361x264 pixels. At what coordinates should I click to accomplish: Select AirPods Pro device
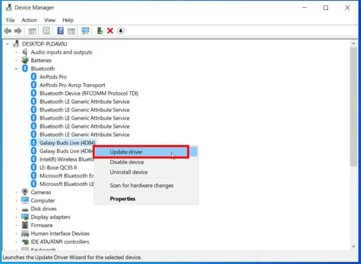tap(52, 77)
